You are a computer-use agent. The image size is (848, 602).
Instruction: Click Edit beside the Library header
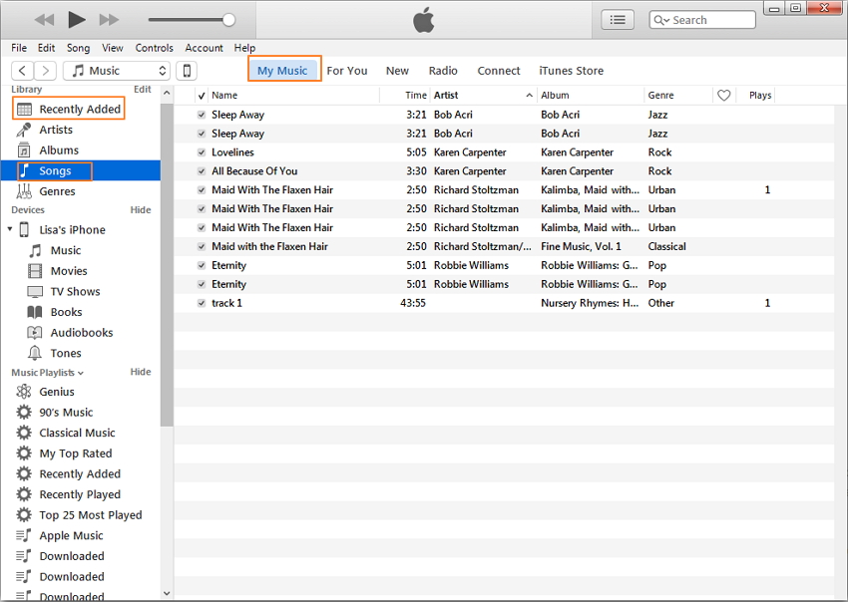pos(143,90)
